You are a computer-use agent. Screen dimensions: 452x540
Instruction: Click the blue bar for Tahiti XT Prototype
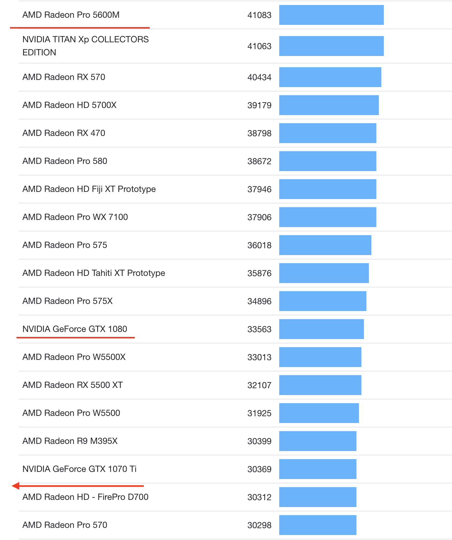pyautogui.click(x=324, y=273)
